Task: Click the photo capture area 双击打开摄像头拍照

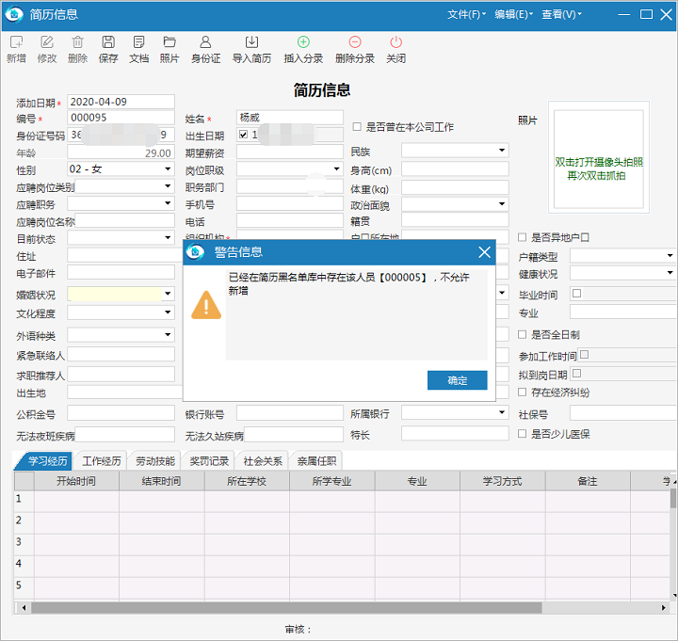Action: pyautogui.click(x=599, y=159)
